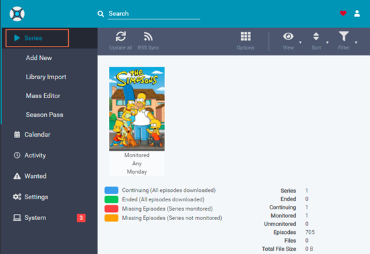Screen dimensions: 370x254
Task: Click the red heart donate icon
Action: (x=343, y=13)
